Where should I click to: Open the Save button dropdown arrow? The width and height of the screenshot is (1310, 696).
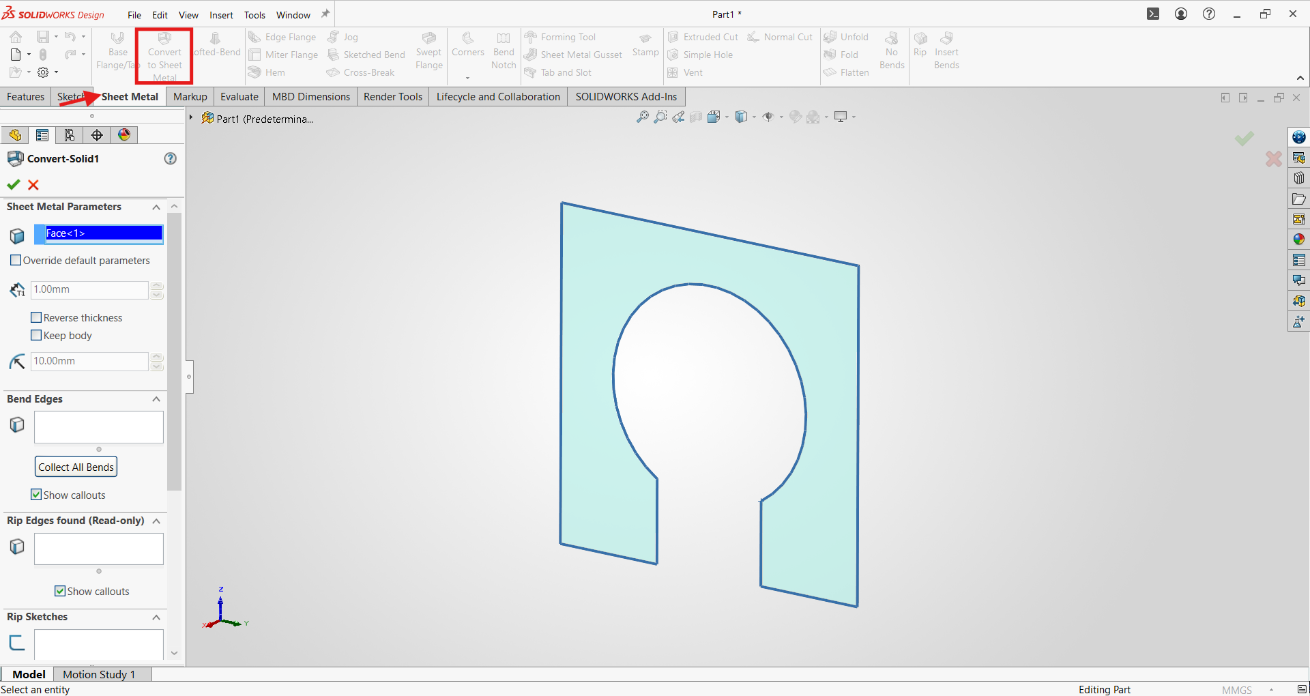coord(57,37)
